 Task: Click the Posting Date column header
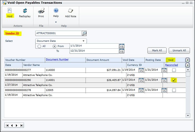tap(156, 60)
